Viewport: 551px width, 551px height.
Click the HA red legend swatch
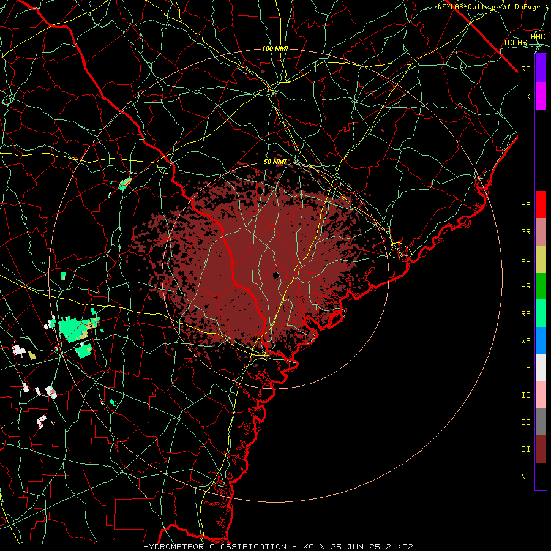pos(541,204)
